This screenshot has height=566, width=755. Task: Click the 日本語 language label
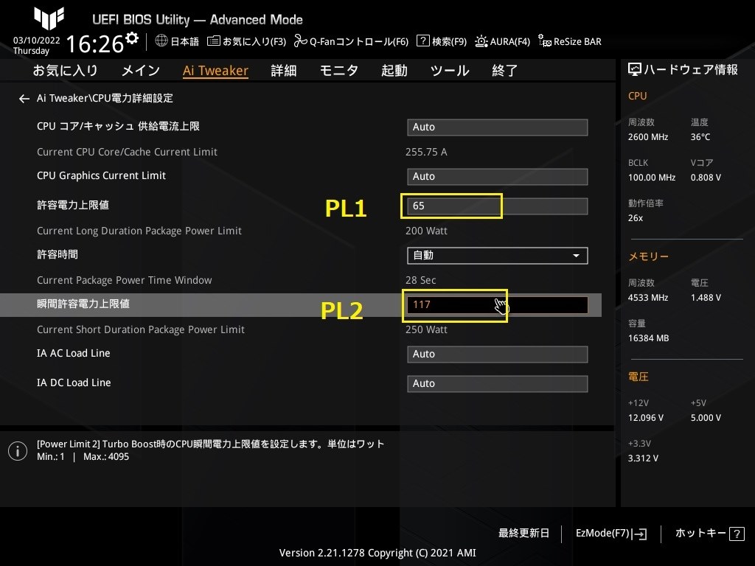[x=184, y=41]
